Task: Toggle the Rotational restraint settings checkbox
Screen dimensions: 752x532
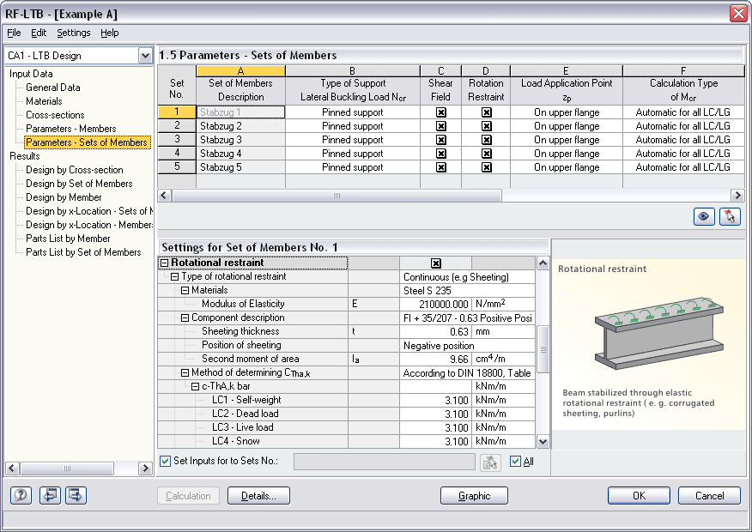Action: tap(435, 263)
